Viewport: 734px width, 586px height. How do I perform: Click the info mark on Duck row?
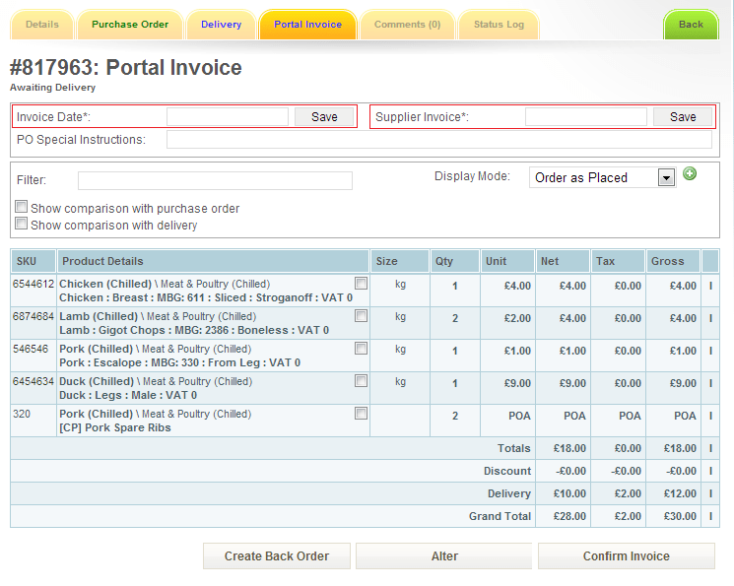(710, 383)
